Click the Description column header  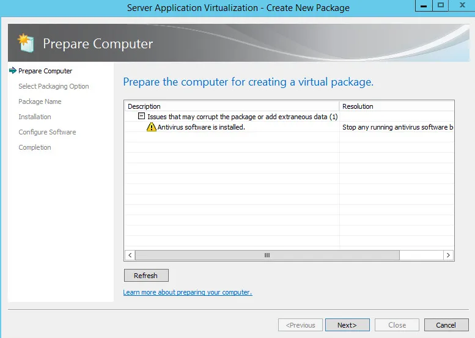232,106
